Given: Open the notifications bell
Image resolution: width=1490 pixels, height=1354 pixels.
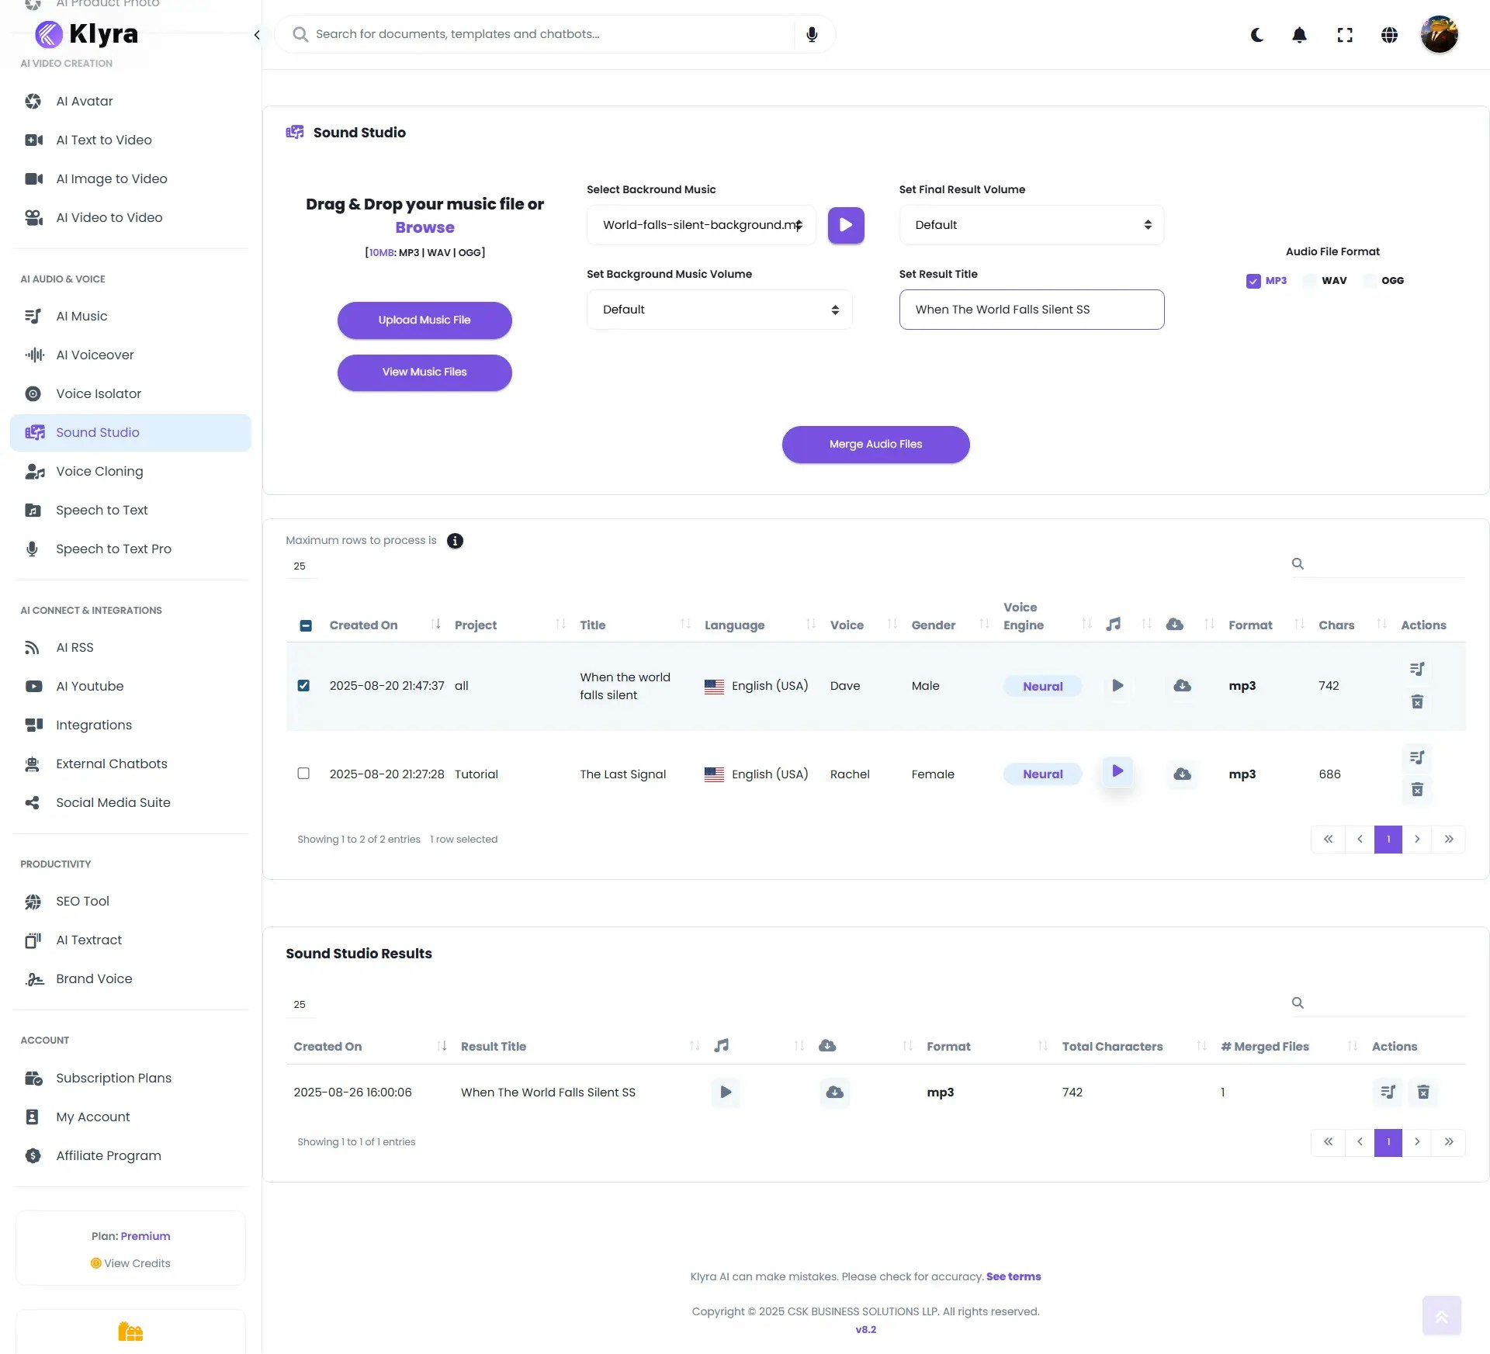Looking at the screenshot, I should pyautogui.click(x=1299, y=35).
